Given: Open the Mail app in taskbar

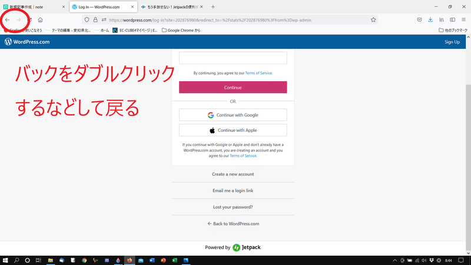Looking at the screenshot, I should (x=141, y=260).
